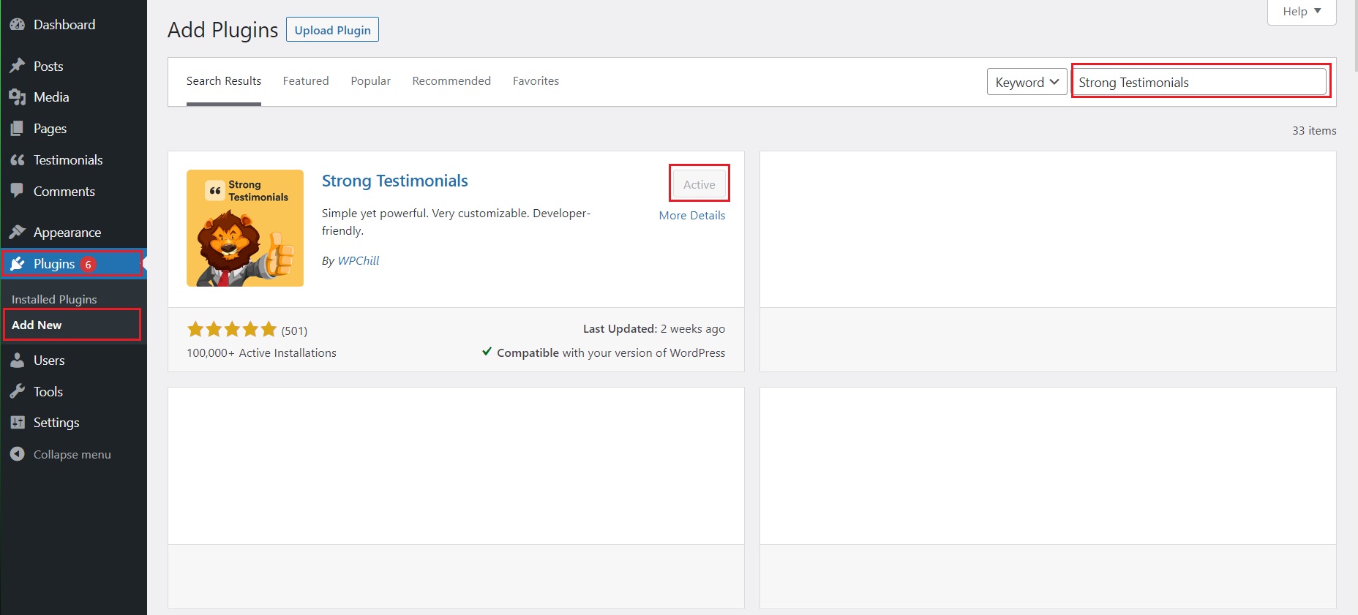
Task: Open the Posts menu
Action: [x=73, y=66]
